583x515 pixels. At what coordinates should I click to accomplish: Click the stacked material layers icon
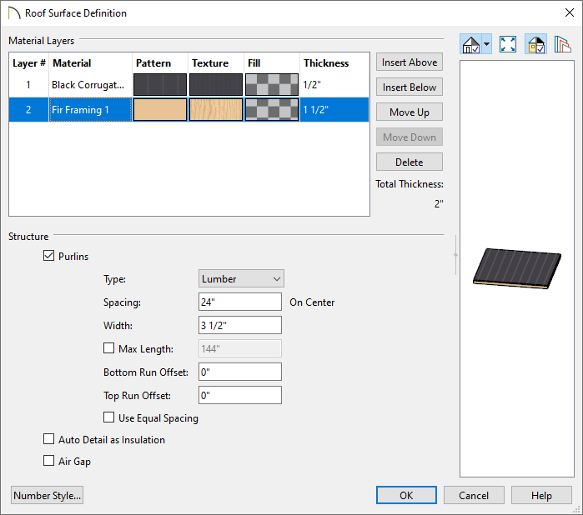pos(562,45)
